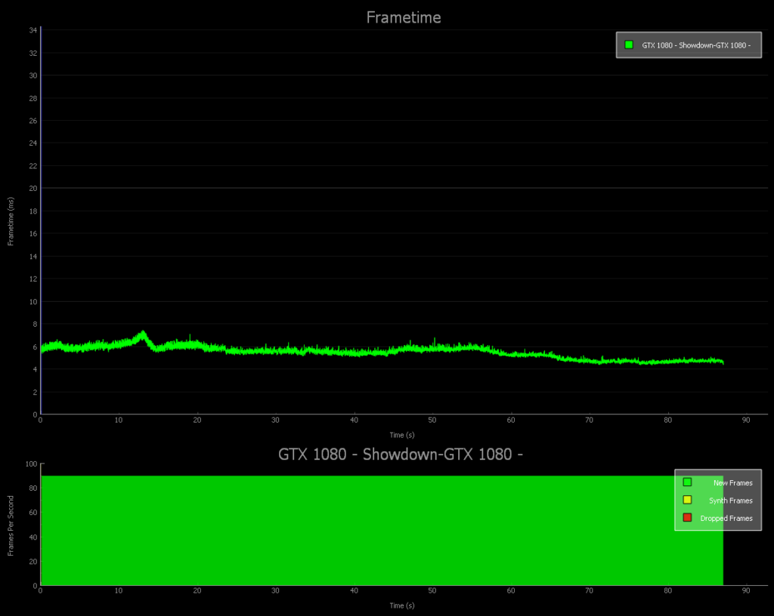This screenshot has width=774, height=616.
Task: Click the 'Frames Per Second' y-axis label
Action: tap(11, 525)
